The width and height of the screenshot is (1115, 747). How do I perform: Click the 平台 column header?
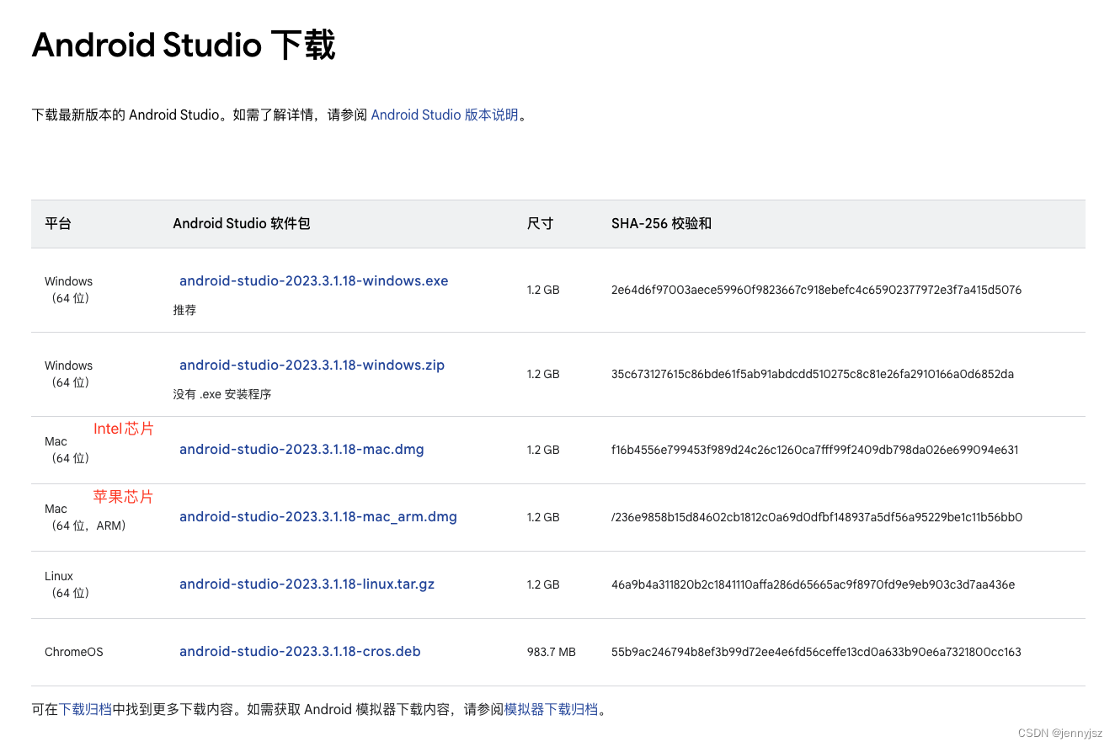[x=58, y=223]
